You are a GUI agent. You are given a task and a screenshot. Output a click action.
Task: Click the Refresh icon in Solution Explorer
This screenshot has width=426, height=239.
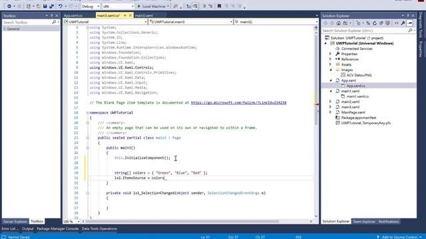coord(375,23)
